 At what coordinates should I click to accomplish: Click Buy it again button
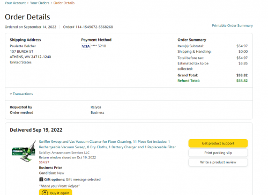(55, 192)
